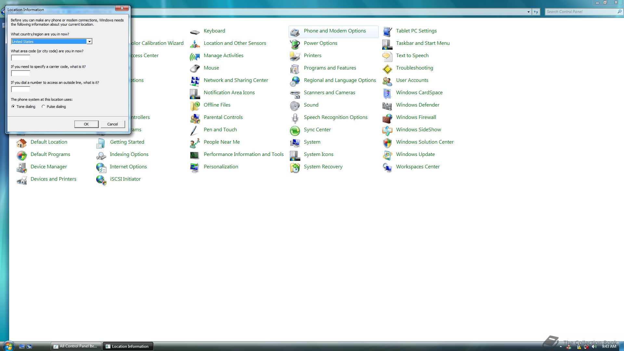Click the Troubleshooting icon
624x351 pixels.
pos(387,69)
